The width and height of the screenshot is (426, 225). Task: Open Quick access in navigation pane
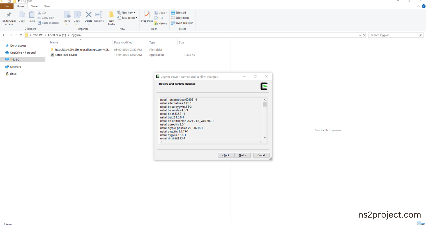(x=18, y=45)
